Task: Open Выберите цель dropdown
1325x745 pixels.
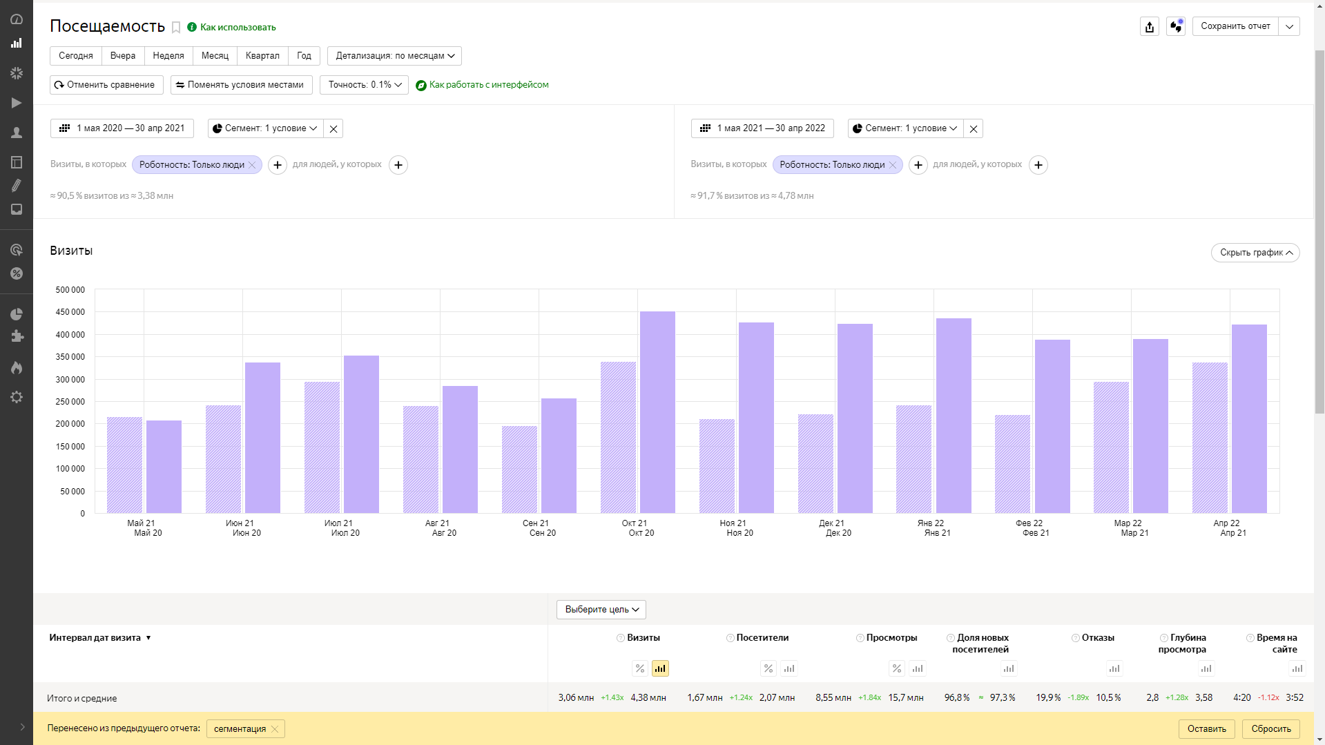Action: (601, 610)
